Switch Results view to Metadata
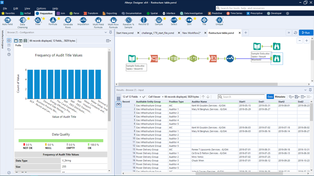Screen dimensions: 314x176 [x=280, y=97]
